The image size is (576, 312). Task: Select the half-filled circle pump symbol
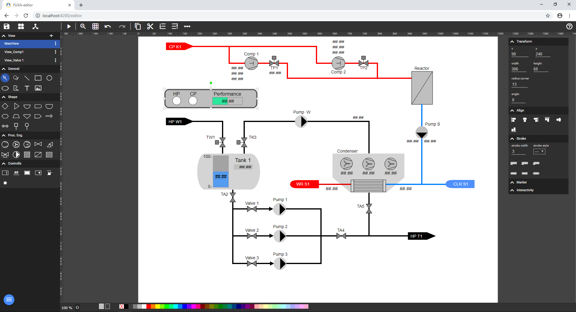(x=16, y=155)
